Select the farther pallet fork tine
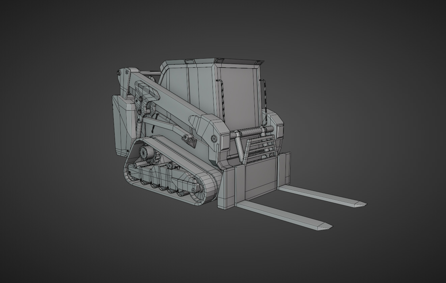The image size is (446, 283). tap(323, 196)
